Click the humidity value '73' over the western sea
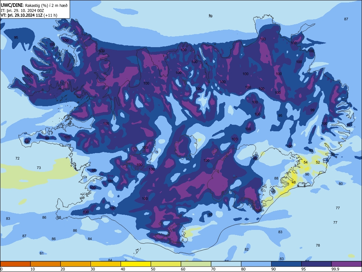This screenshot has height=272, width=362. click(x=39, y=168)
